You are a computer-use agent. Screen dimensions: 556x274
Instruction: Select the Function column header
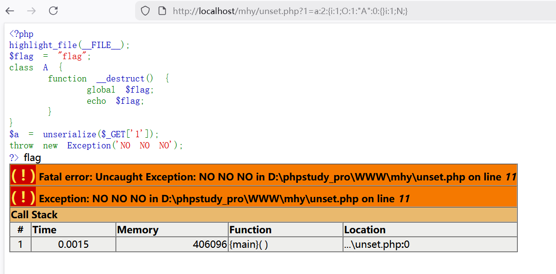pyautogui.click(x=285, y=230)
